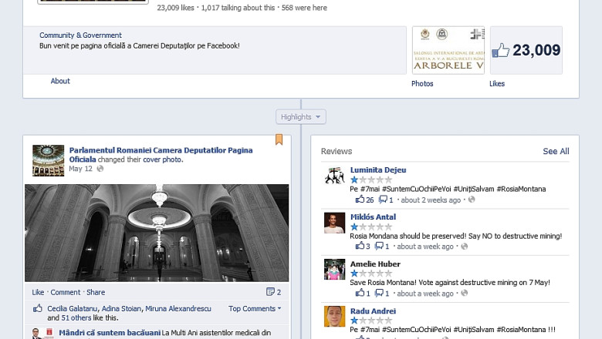
Task: Click '1,017 talking about this' text
Action: (238, 8)
